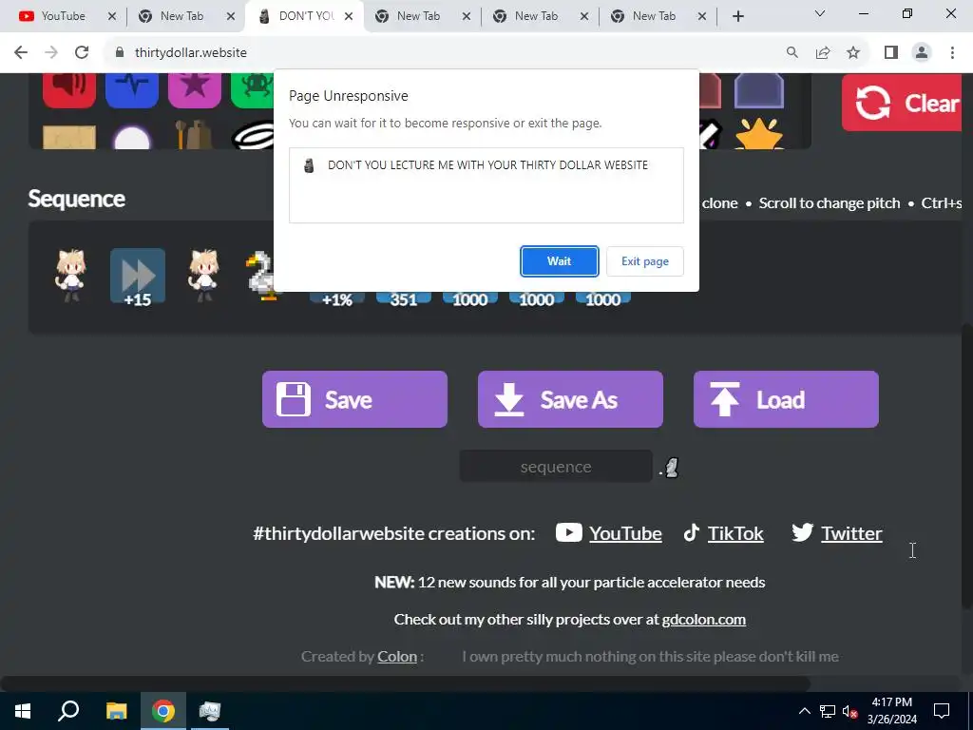Open the gdcolon.com link

point(704,620)
